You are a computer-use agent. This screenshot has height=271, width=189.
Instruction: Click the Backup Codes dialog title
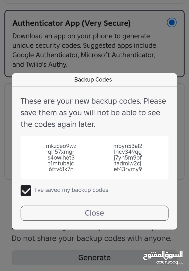point(93,80)
